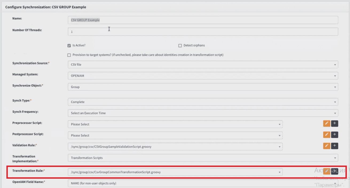The image size is (350, 188).
Task: Focus the Number Of Threads field
Action: [203, 32]
